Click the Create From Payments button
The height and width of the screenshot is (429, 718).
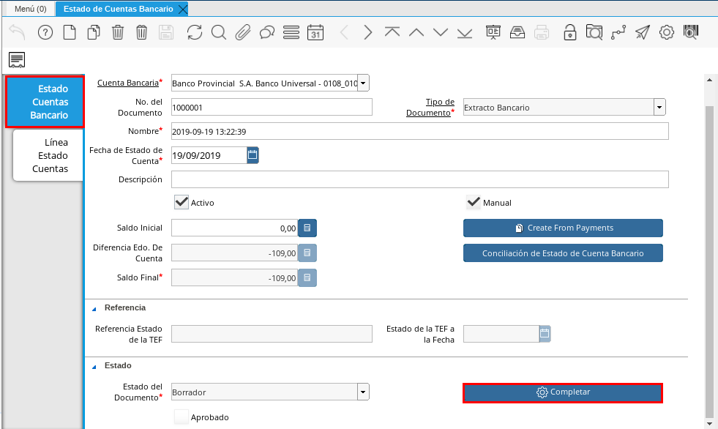point(563,228)
